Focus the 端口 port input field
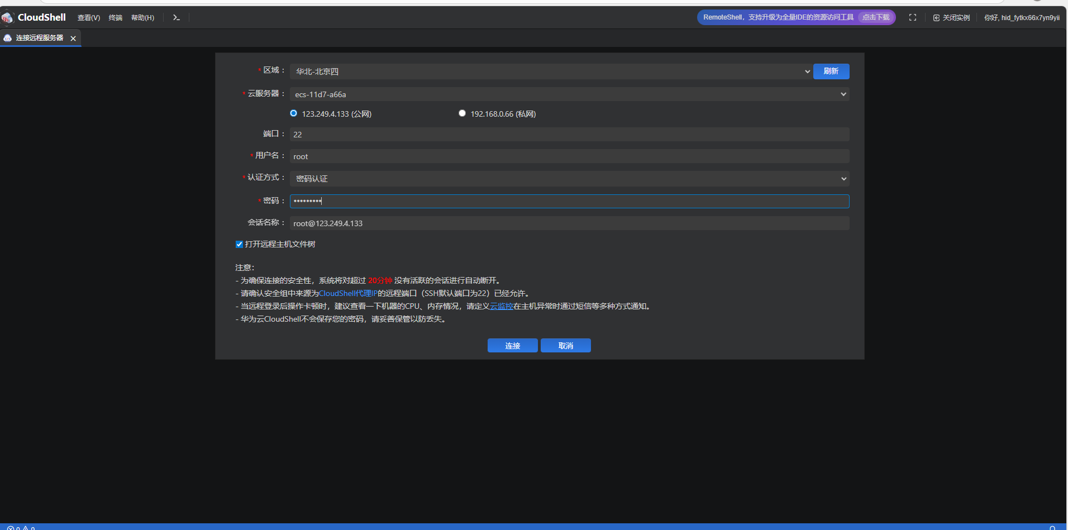This screenshot has height=530, width=1068. click(570, 135)
